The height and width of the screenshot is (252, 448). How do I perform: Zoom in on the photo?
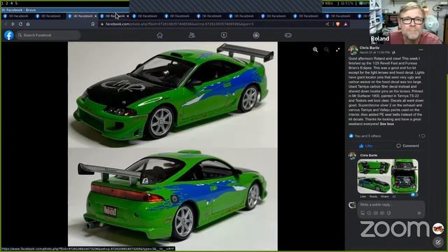coord(316,50)
